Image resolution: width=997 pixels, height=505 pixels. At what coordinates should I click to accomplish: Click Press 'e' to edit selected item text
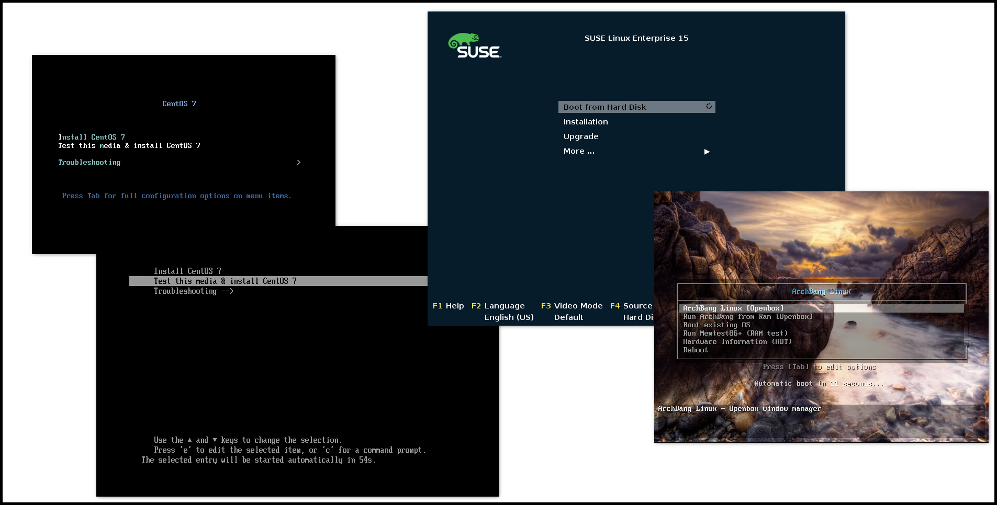290,450
